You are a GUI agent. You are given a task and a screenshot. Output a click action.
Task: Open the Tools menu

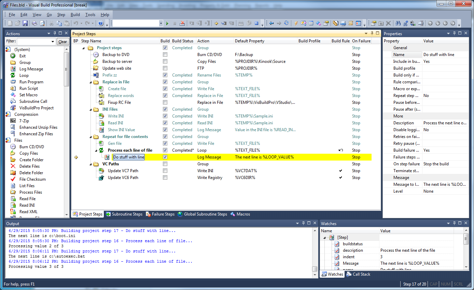tap(90, 15)
